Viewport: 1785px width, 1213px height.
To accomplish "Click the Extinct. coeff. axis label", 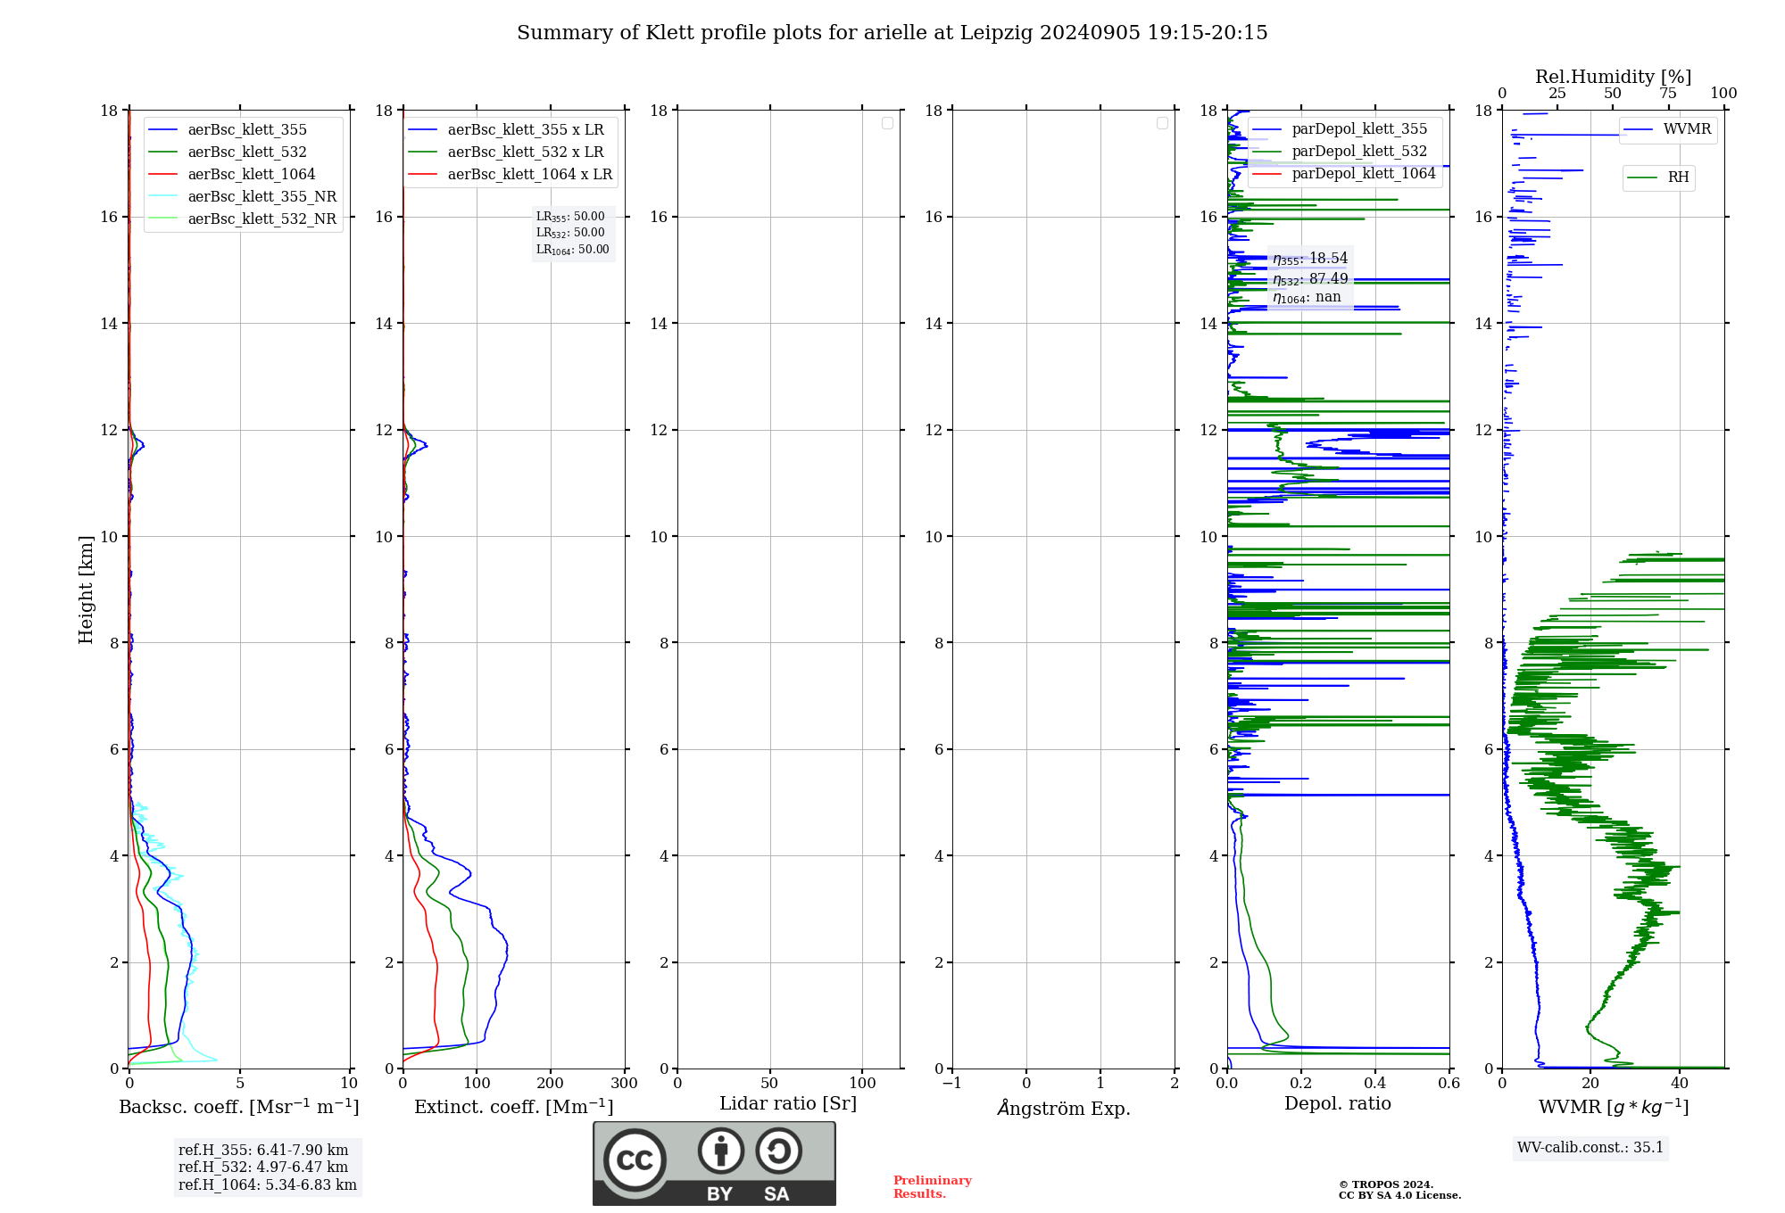I will [514, 1107].
